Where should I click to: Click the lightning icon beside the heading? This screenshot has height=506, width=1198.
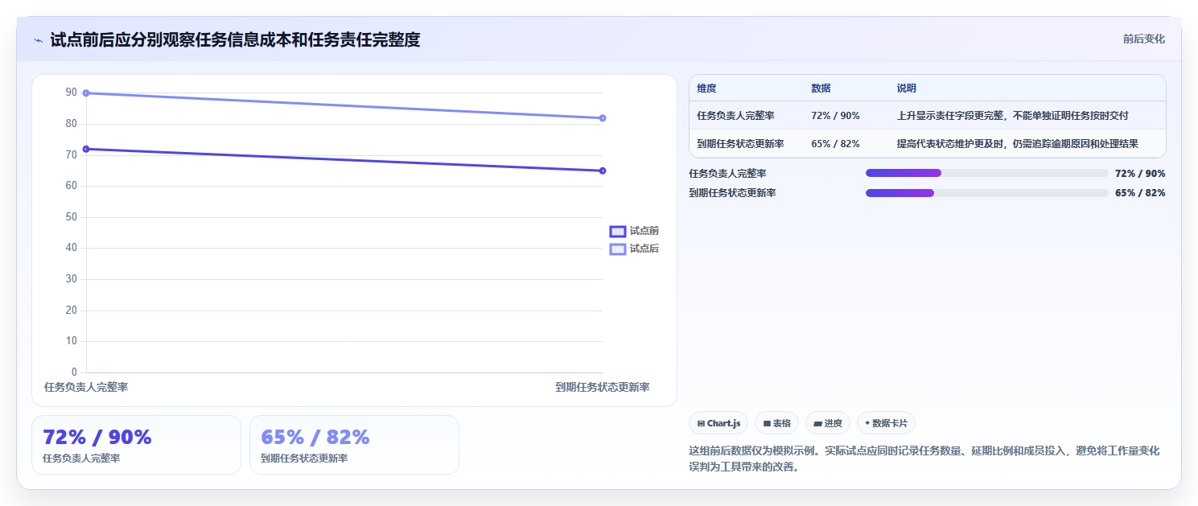(39, 40)
